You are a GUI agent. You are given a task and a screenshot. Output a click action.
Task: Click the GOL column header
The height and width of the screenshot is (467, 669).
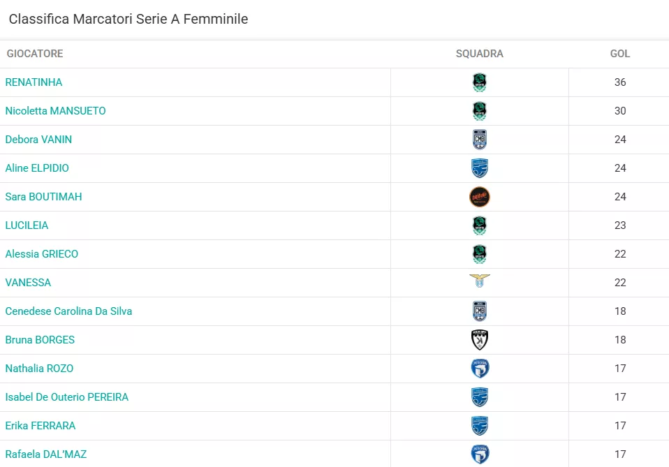[x=620, y=54]
